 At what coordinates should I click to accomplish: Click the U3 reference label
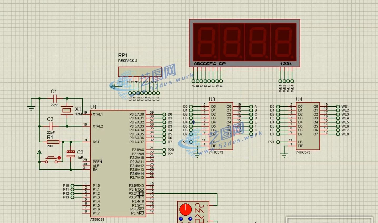pos(212,99)
